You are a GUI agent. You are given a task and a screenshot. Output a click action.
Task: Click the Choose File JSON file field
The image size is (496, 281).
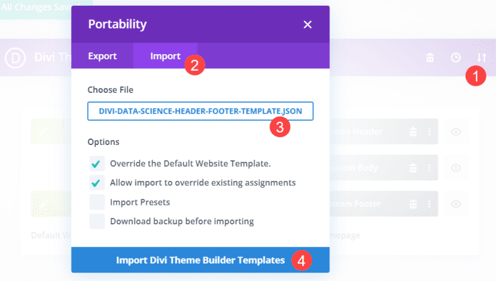[x=200, y=111]
